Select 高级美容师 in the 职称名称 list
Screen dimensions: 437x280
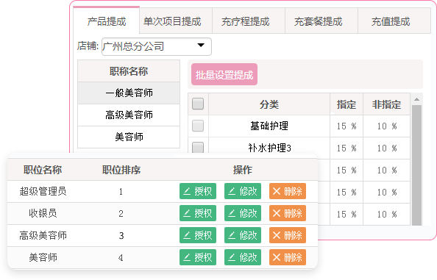pyautogui.click(x=129, y=115)
